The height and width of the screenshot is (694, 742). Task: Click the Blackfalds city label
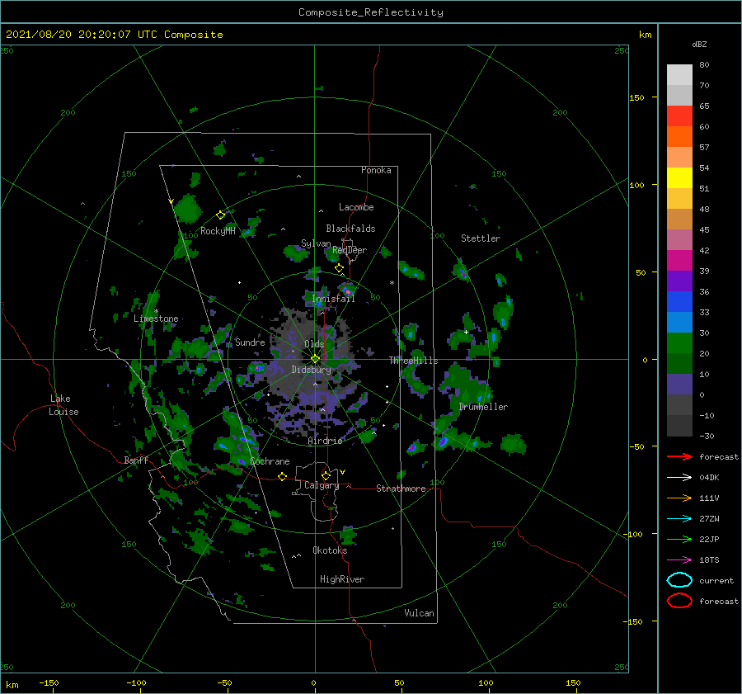(x=350, y=229)
